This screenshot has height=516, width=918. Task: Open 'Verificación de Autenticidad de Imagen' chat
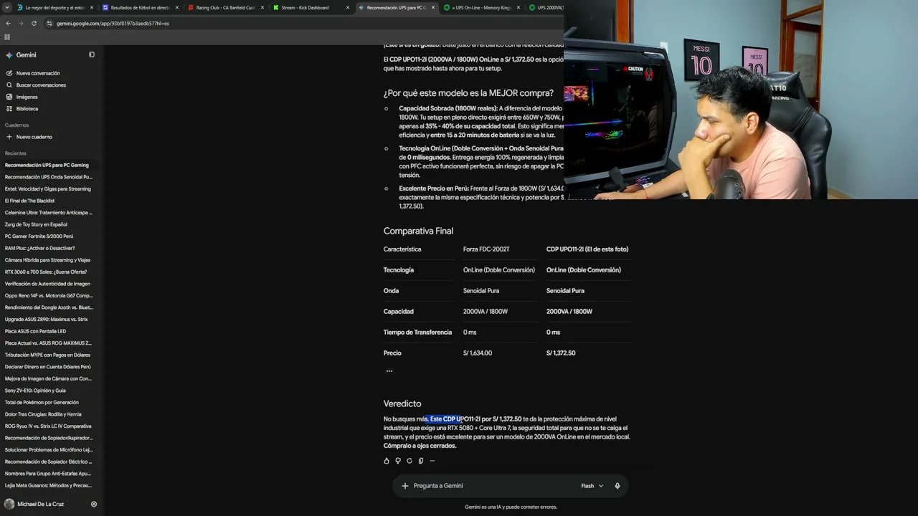47,284
